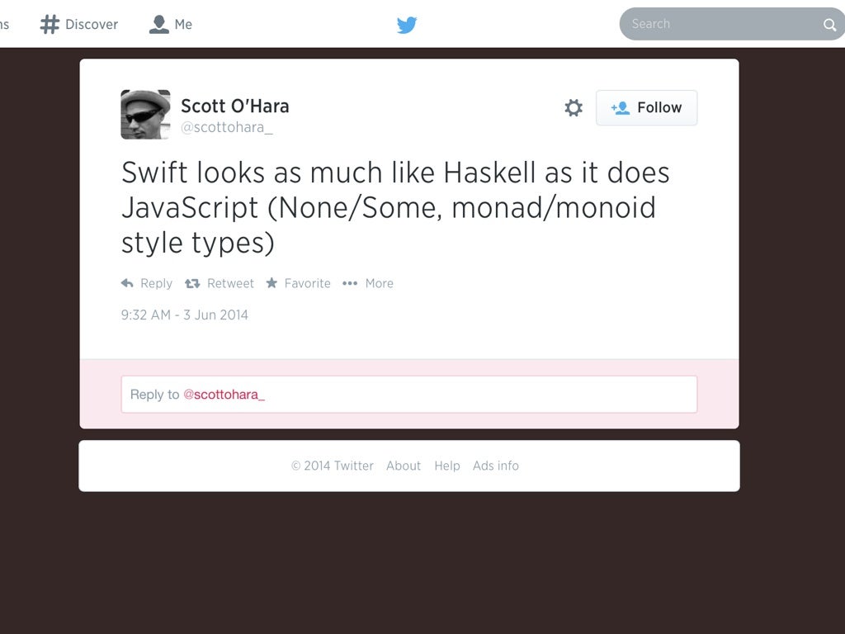Click the Me profile silhouette icon
This screenshot has height=634, width=845.
(x=159, y=24)
